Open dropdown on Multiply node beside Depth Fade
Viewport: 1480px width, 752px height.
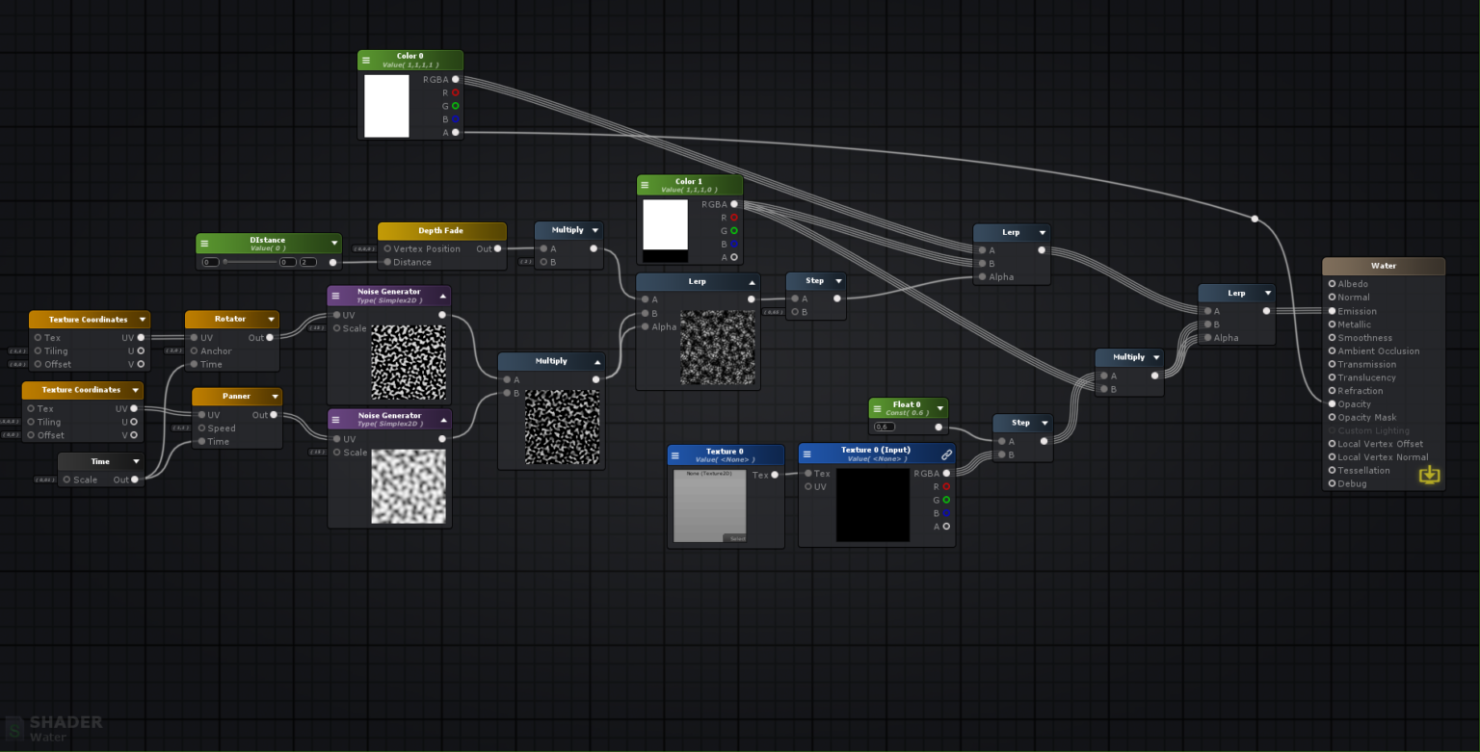pos(595,230)
